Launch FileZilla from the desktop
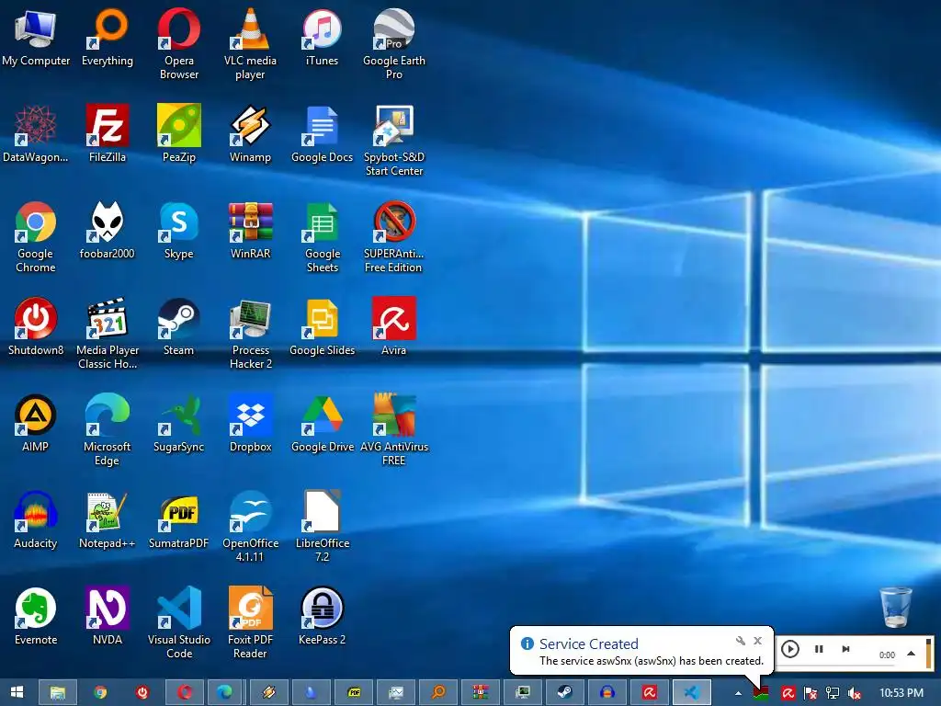This screenshot has height=706, width=941. click(x=108, y=133)
